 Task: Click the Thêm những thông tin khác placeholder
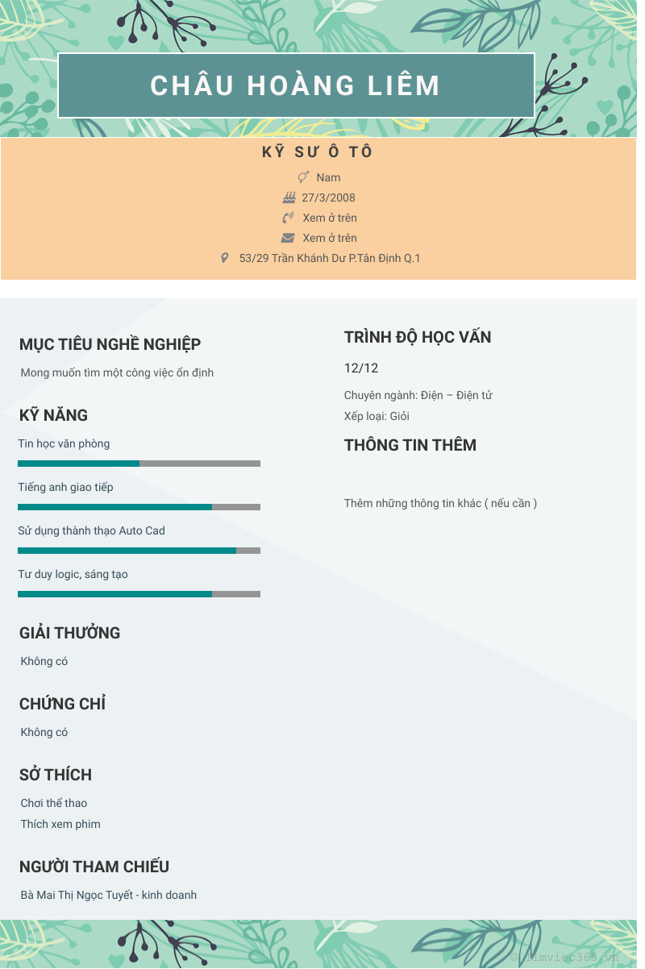tap(440, 503)
